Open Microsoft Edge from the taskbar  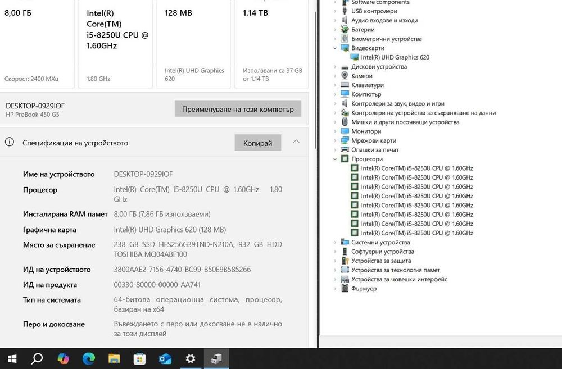click(89, 358)
